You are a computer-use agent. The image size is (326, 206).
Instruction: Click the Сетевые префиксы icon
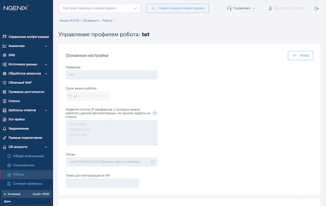(9, 184)
